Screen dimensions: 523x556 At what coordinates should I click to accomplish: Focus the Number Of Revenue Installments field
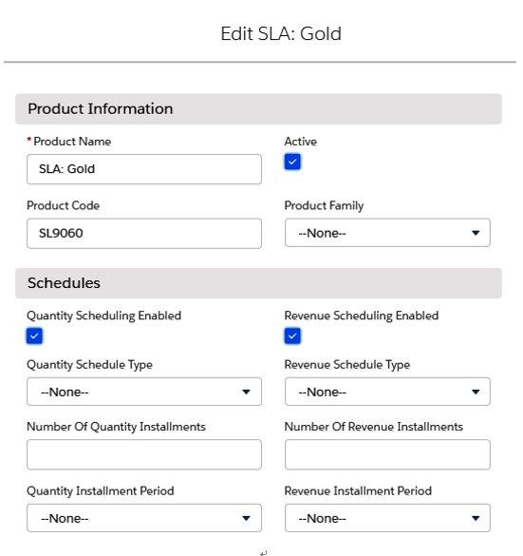(x=387, y=454)
